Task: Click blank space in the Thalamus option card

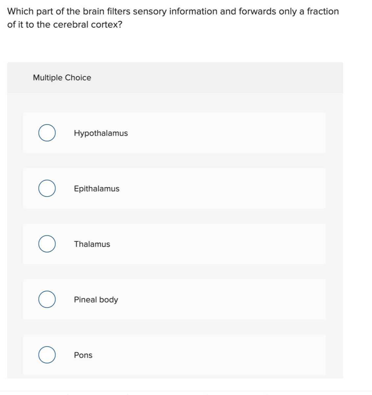Action: (x=230, y=244)
